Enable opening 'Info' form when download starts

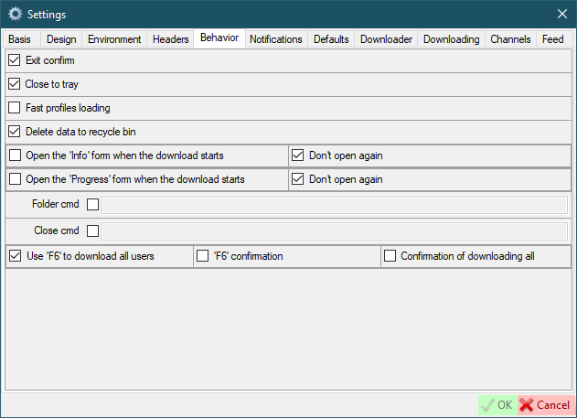pos(15,155)
